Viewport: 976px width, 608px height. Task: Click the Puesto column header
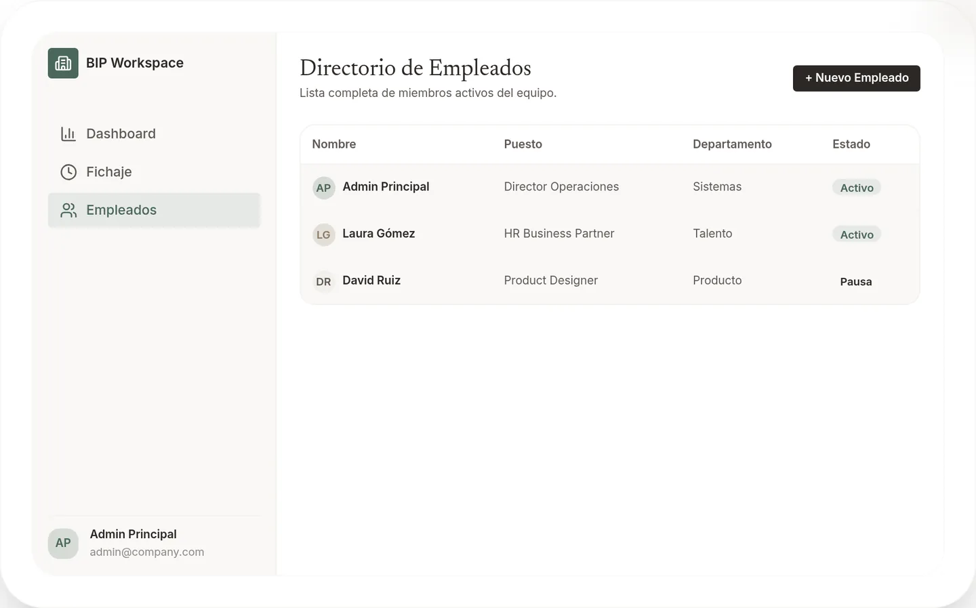(523, 144)
